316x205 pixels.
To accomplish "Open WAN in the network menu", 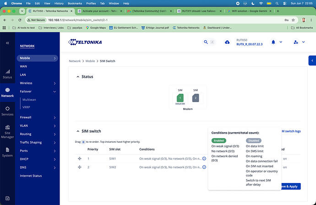I will point(23,66).
